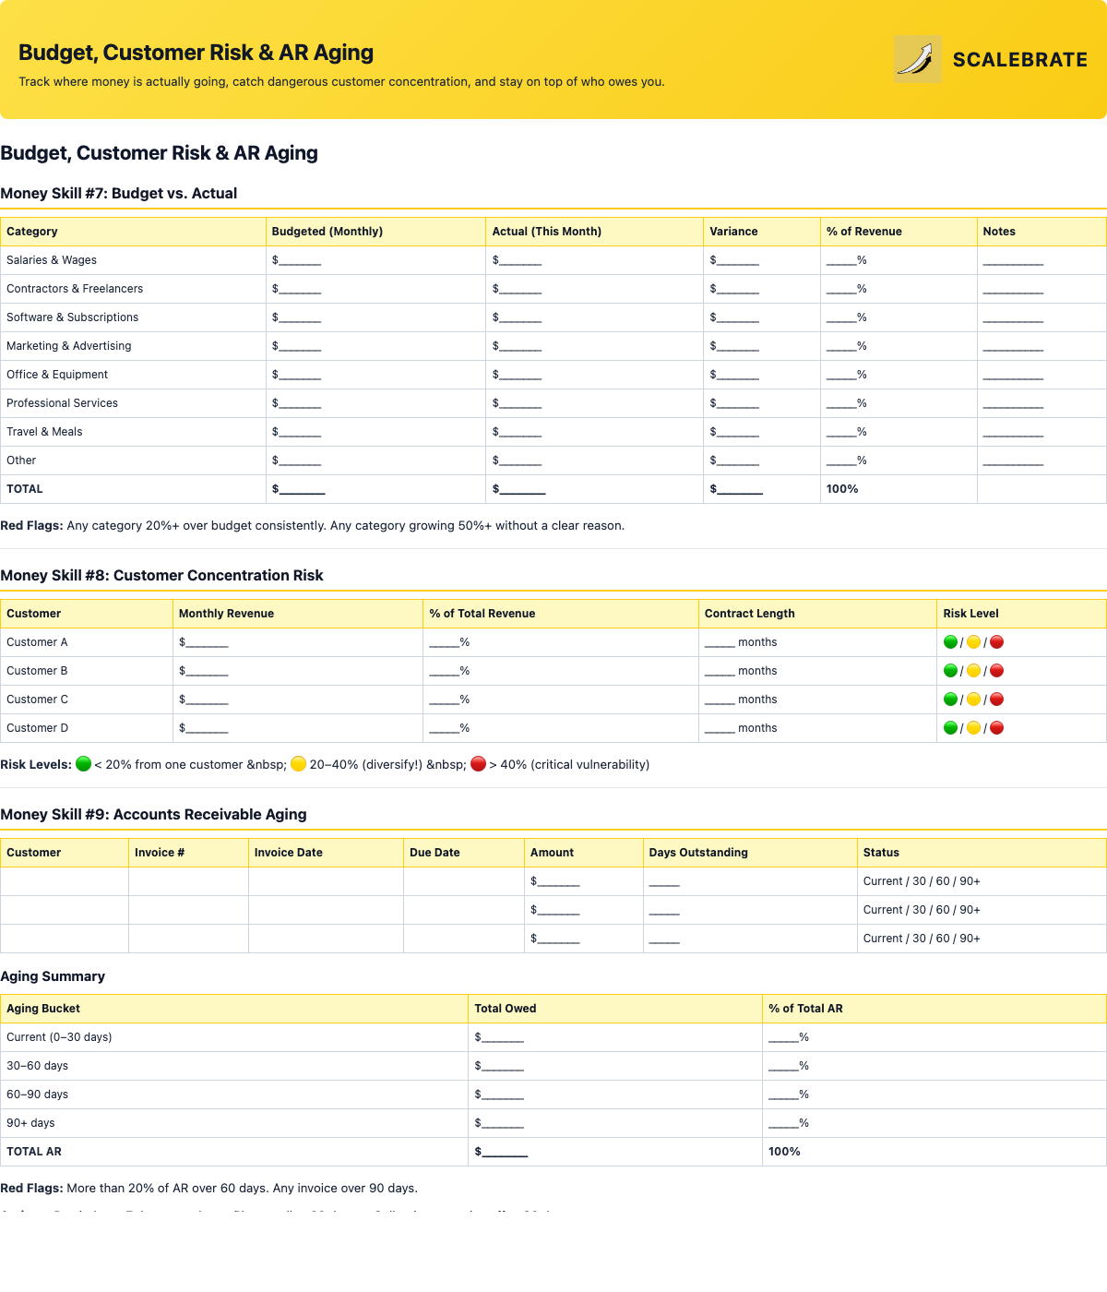
Task: Click red circle in Risk Levels legend
Action: coord(478,764)
